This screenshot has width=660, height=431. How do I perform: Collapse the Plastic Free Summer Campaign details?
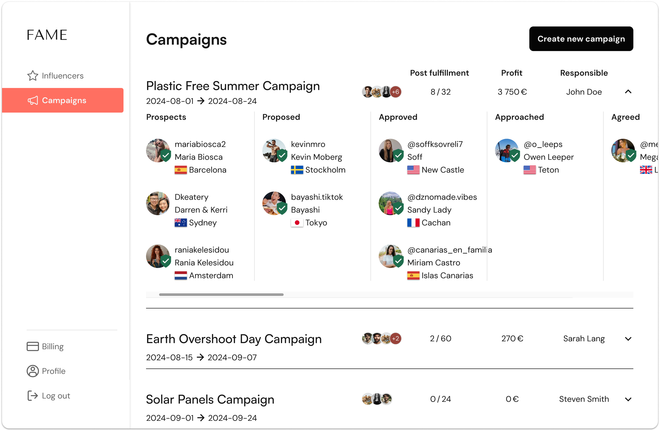point(628,92)
